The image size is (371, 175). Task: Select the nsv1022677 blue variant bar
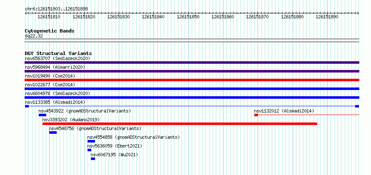[x=192, y=89]
